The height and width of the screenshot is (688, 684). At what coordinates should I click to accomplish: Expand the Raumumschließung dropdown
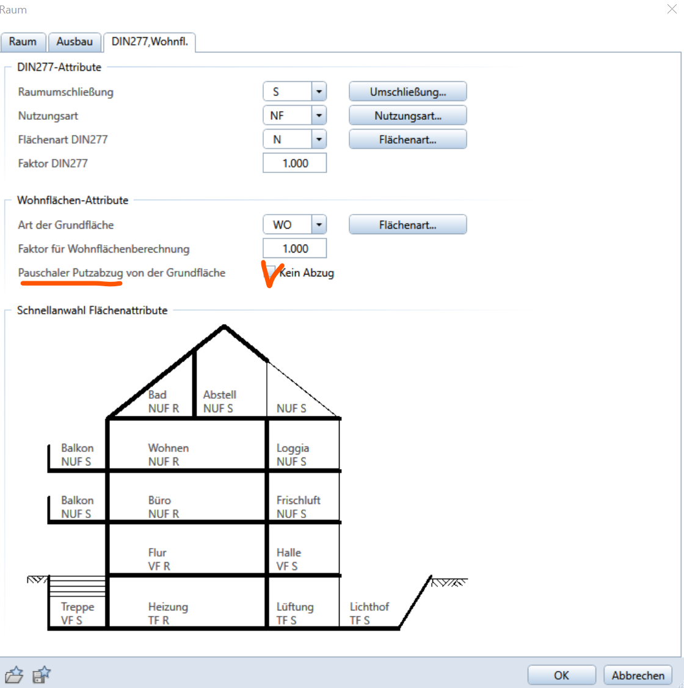(x=319, y=92)
